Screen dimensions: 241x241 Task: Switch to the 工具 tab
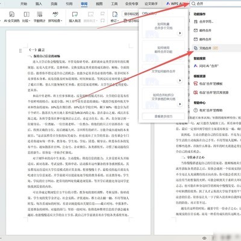(114, 4)
